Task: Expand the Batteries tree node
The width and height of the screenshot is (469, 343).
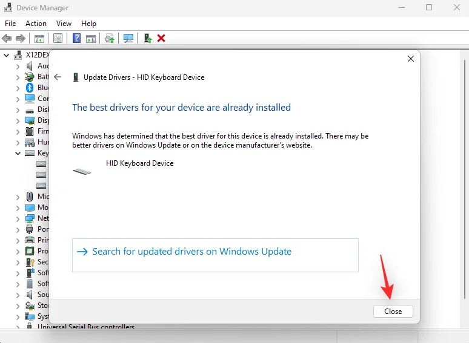Action: [18, 77]
